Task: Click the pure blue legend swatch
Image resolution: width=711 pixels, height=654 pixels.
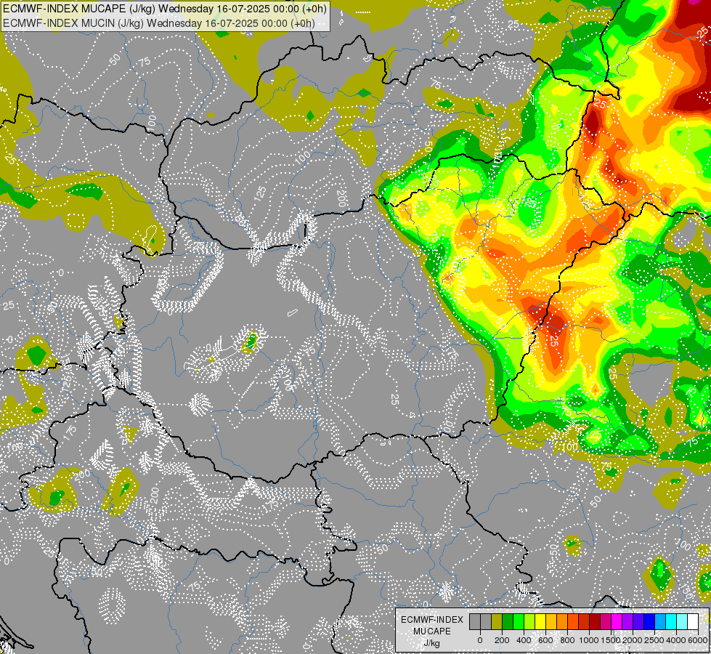Action: [x=649, y=621]
